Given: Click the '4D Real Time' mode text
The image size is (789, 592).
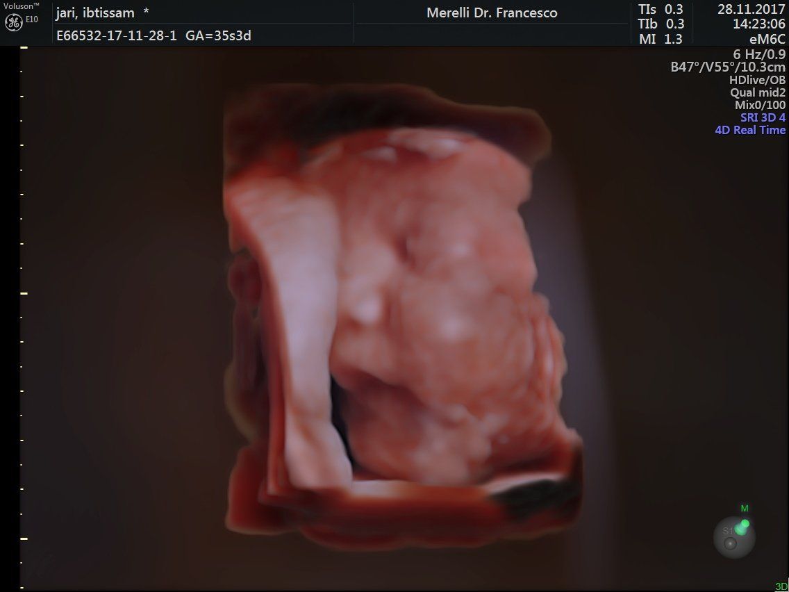Looking at the screenshot, I should tap(749, 130).
